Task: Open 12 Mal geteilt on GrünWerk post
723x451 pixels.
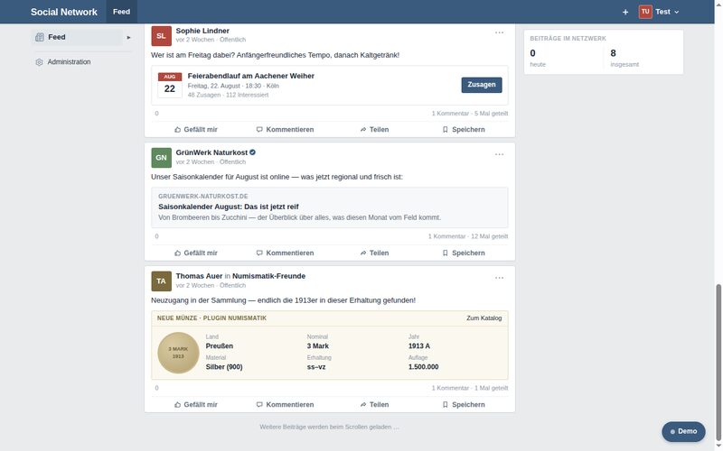Action: [489, 236]
